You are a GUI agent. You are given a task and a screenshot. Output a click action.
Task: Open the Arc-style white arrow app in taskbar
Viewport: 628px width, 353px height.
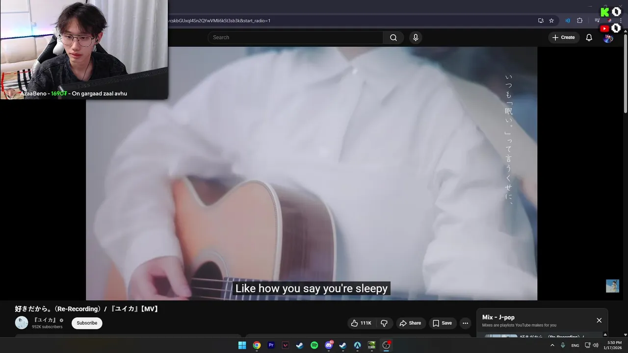[358, 345]
